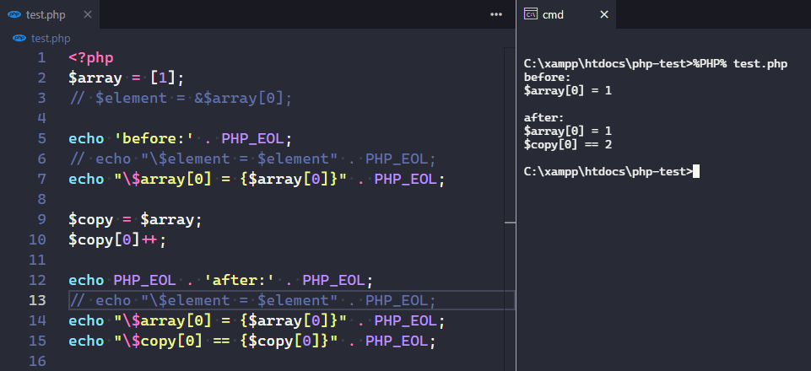Click the test.php breadcrumb label

click(x=51, y=38)
